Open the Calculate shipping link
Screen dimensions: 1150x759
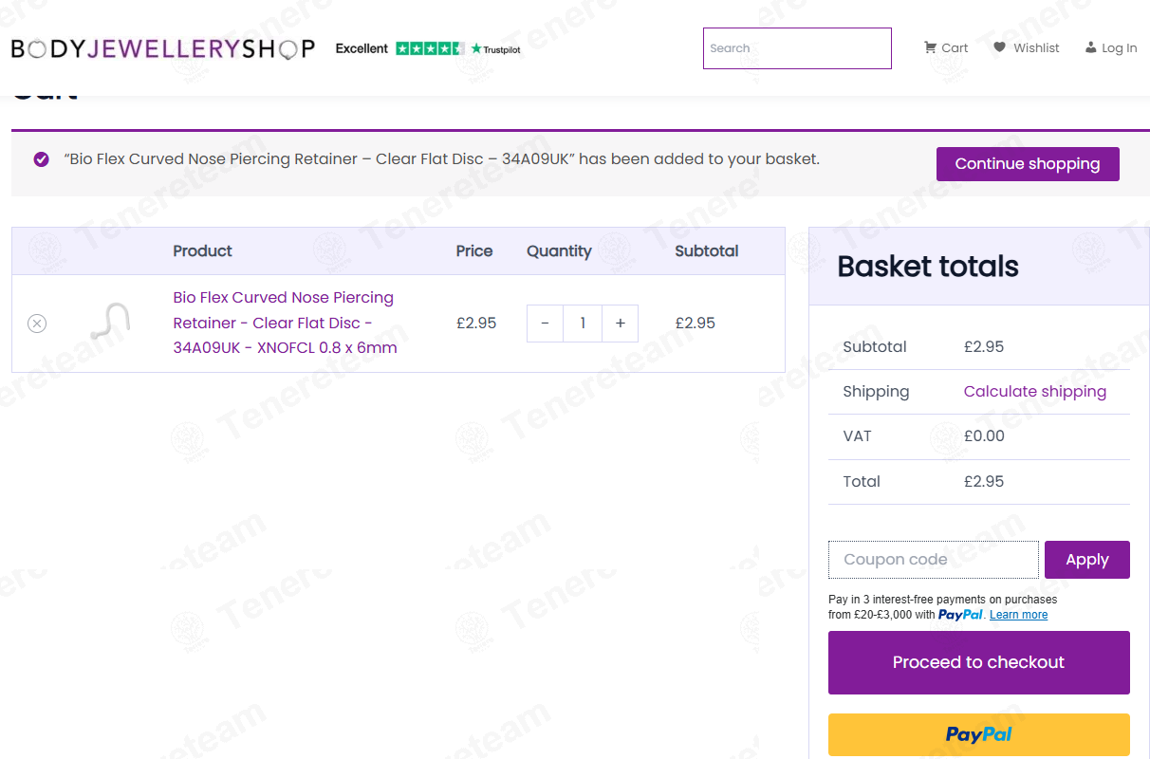[1035, 392]
